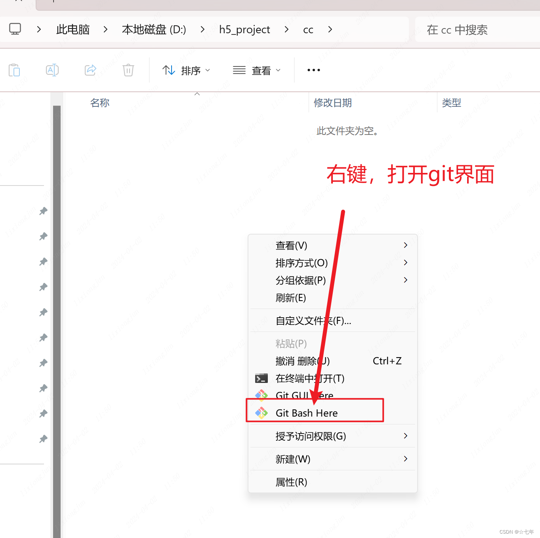This screenshot has width=540, height=538.
Task: Click the rename icon in toolbar
Action: point(52,70)
